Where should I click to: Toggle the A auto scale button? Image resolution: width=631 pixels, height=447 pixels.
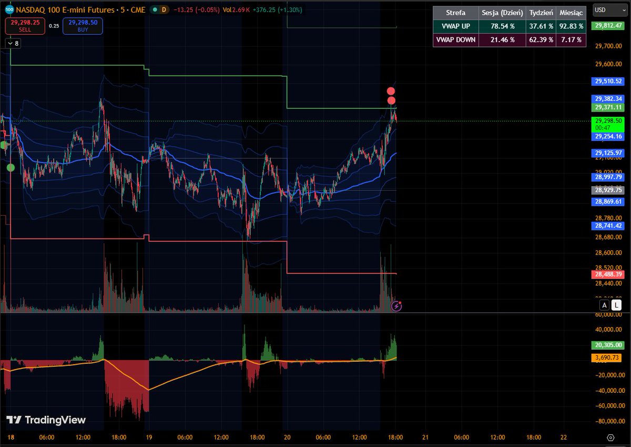[x=605, y=305]
